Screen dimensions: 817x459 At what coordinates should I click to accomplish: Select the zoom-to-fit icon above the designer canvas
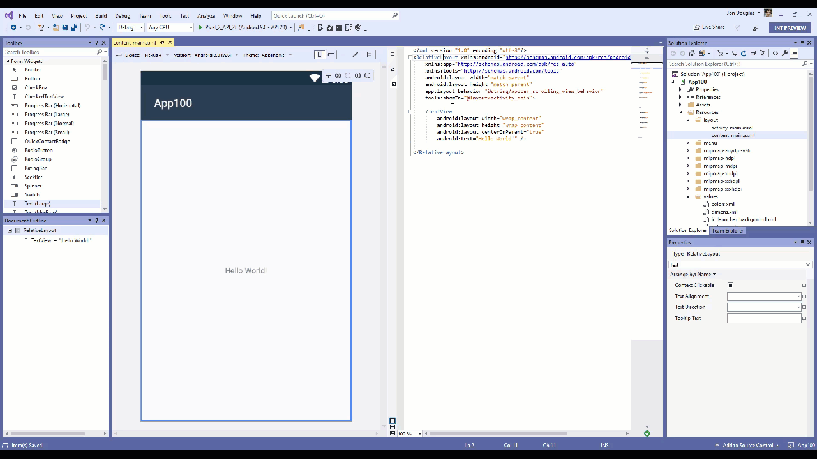pos(329,75)
